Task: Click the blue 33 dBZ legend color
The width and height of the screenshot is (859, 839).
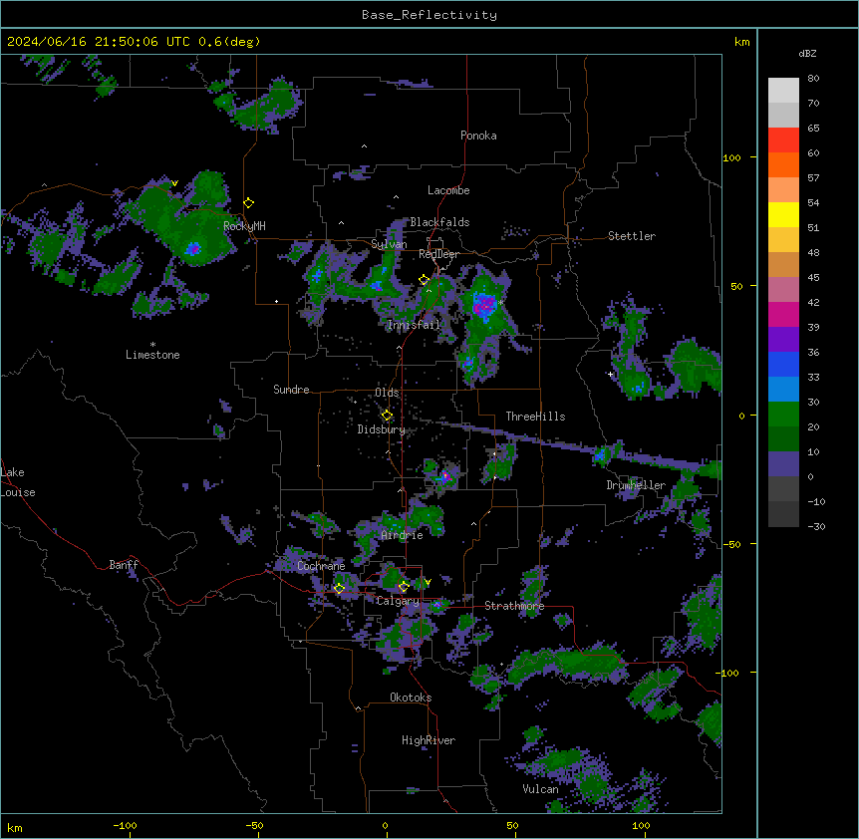Action: pyautogui.click(x=783, y=364)
